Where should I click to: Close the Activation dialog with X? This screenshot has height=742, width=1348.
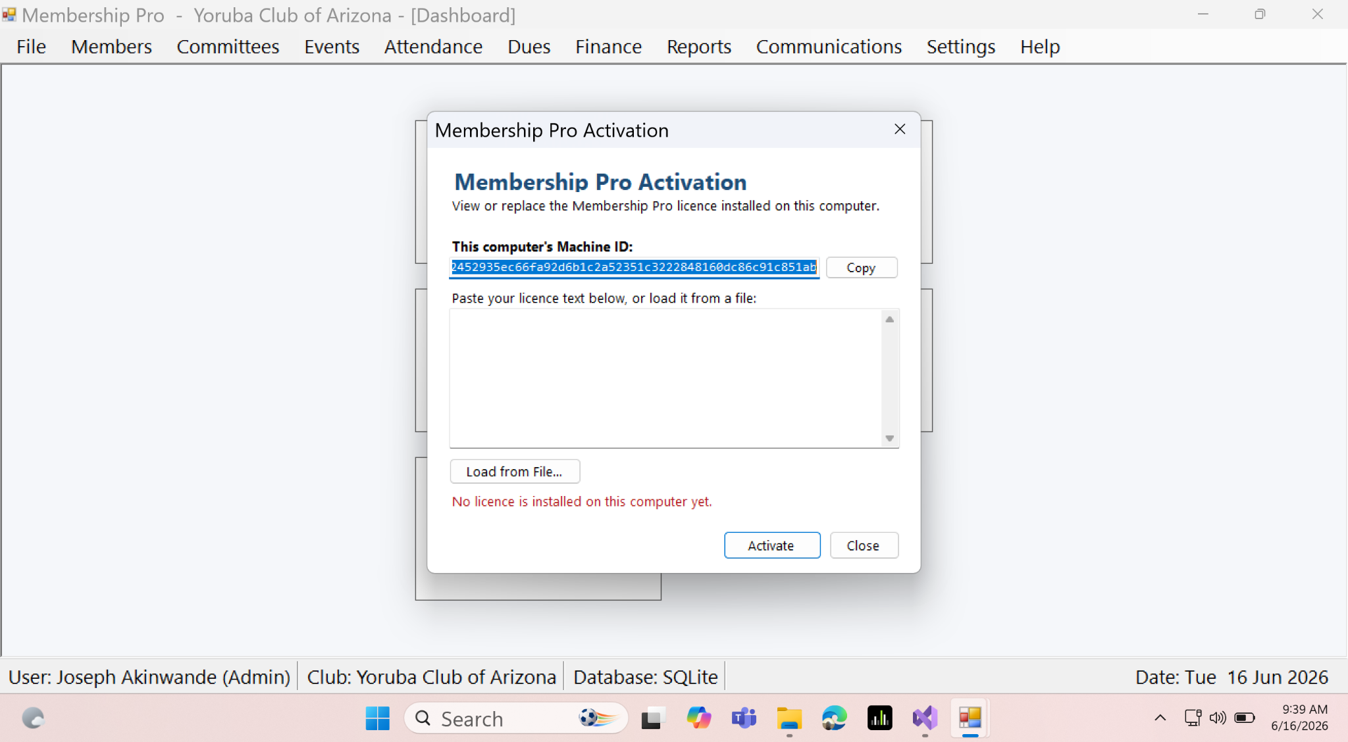[x=900, y=130]
